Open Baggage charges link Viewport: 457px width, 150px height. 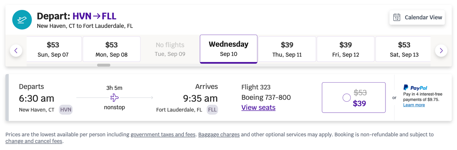point(219,134)
